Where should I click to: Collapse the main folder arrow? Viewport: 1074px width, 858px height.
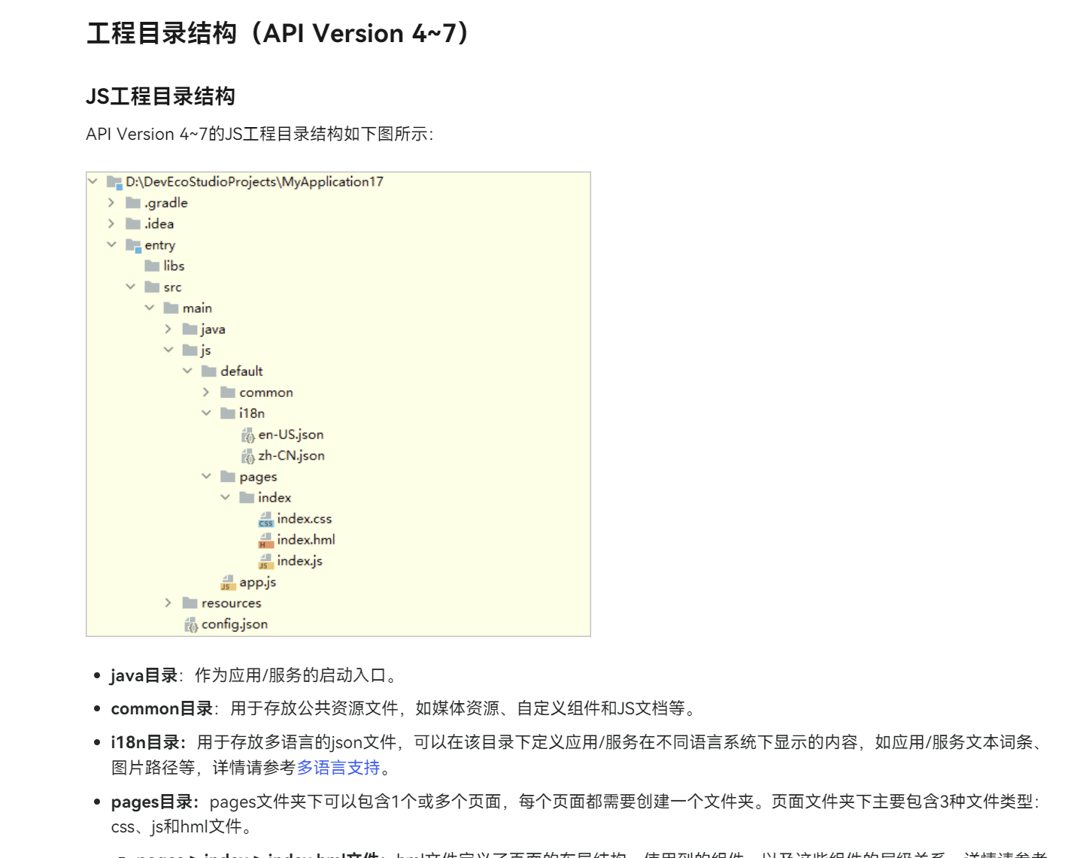pos(149,308)
